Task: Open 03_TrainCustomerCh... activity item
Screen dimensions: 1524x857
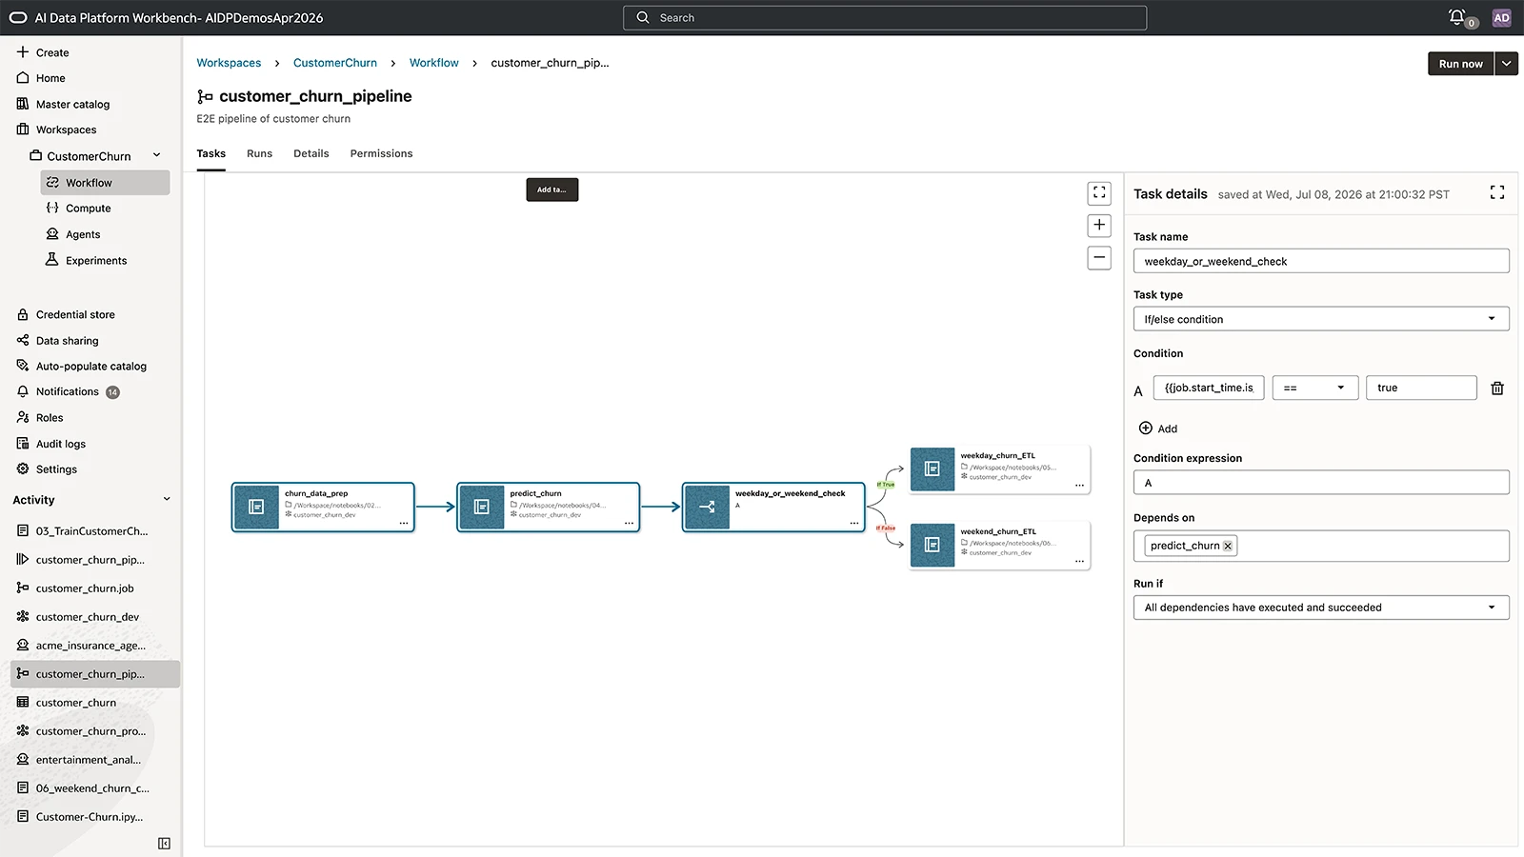Action: pyautogui.click(x=91, y=530)
